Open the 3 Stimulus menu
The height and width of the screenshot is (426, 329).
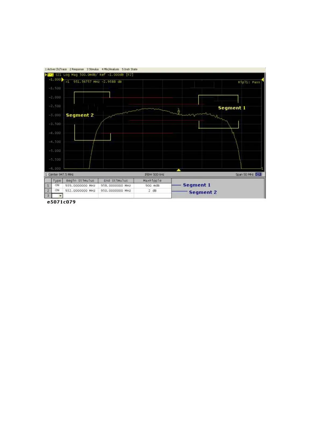[x=93, y=69]
